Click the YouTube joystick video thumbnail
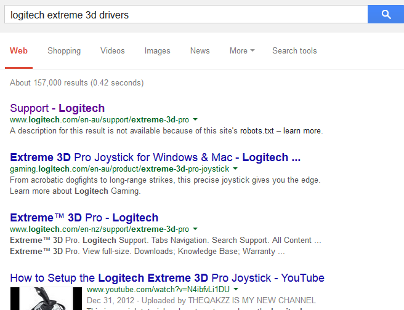 point(46,298)
